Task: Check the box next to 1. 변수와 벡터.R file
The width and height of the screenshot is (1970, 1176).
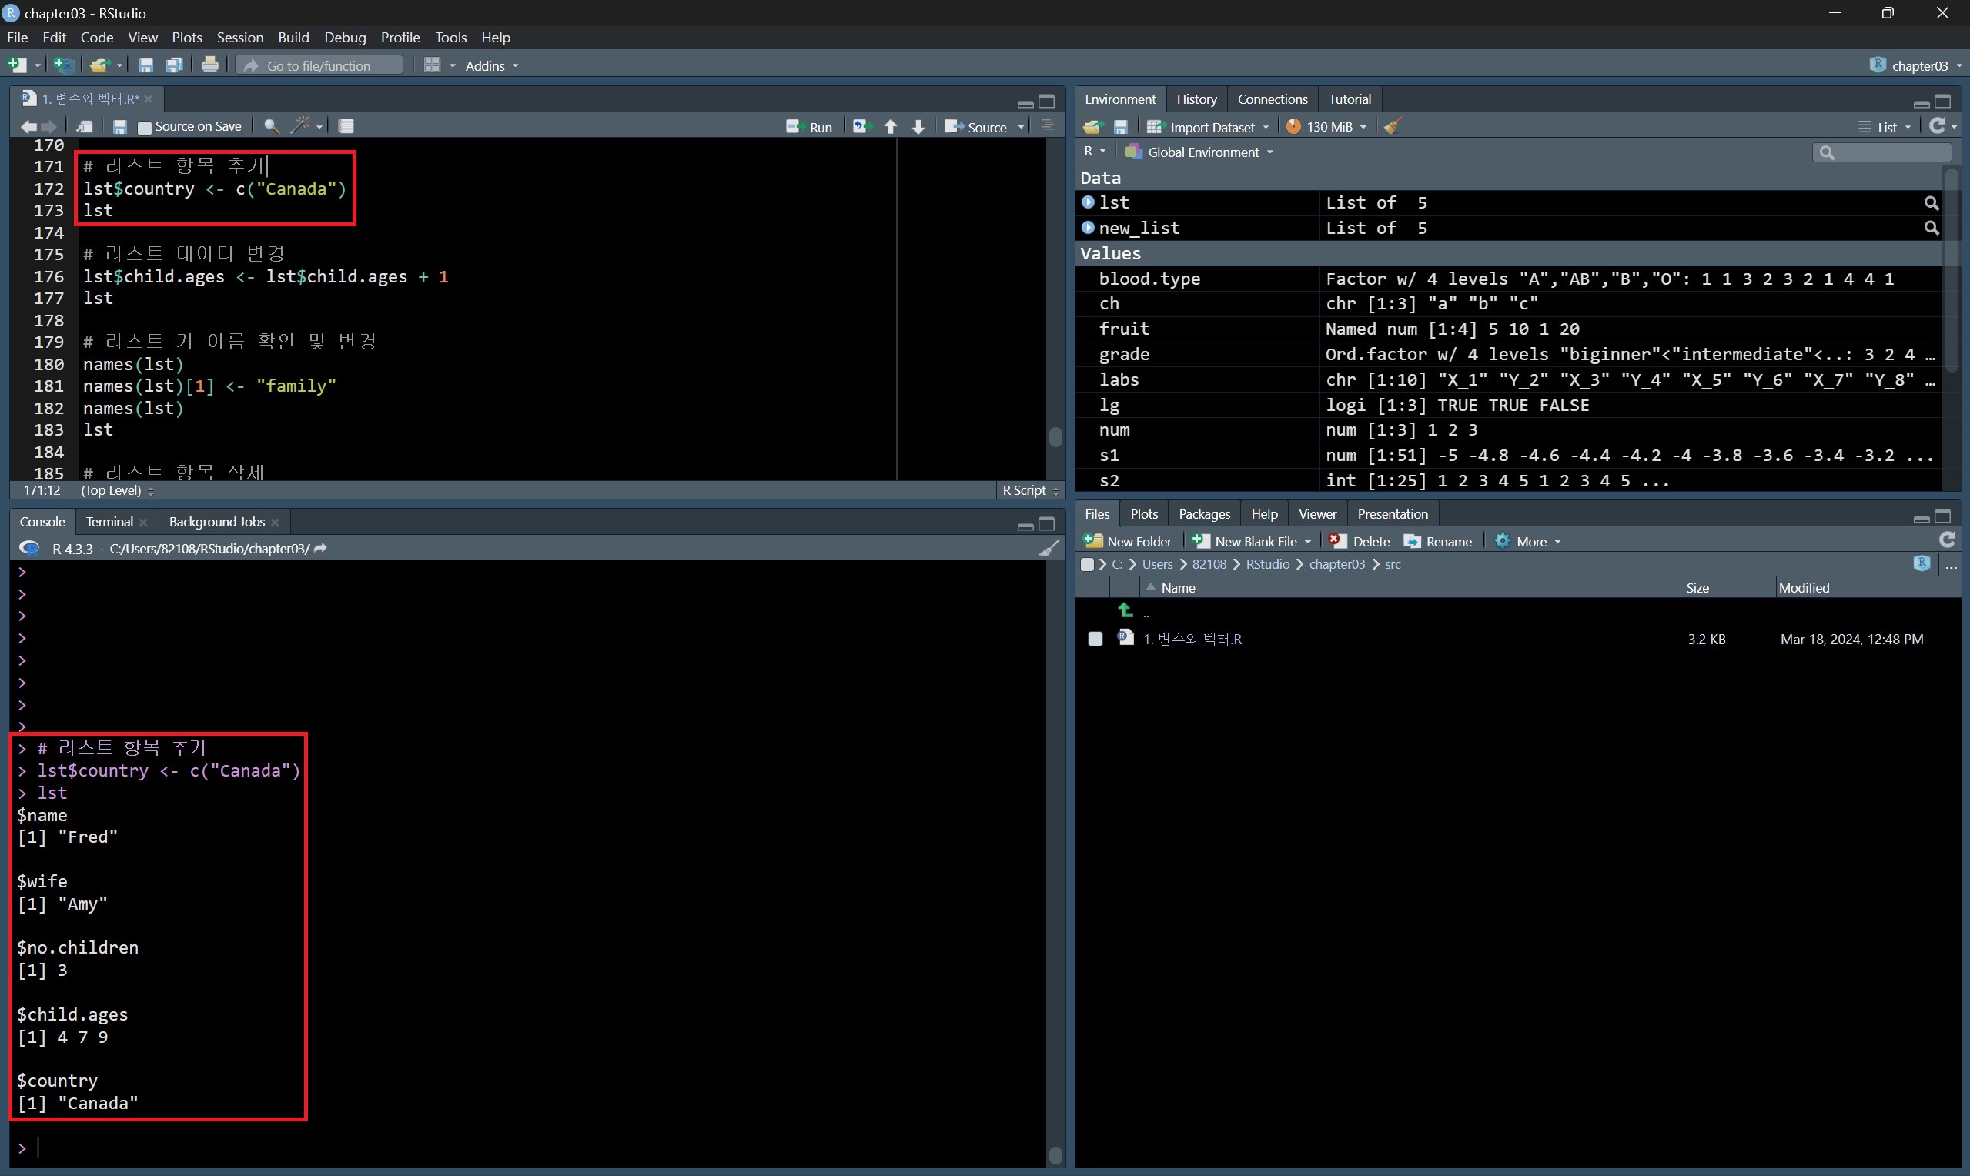Action: pyautogui.click(x=1095, y=639)
